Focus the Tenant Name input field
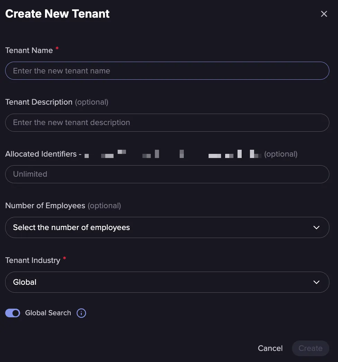The width and height of the screenshot is (338, 362). click(x=167, y=71)
